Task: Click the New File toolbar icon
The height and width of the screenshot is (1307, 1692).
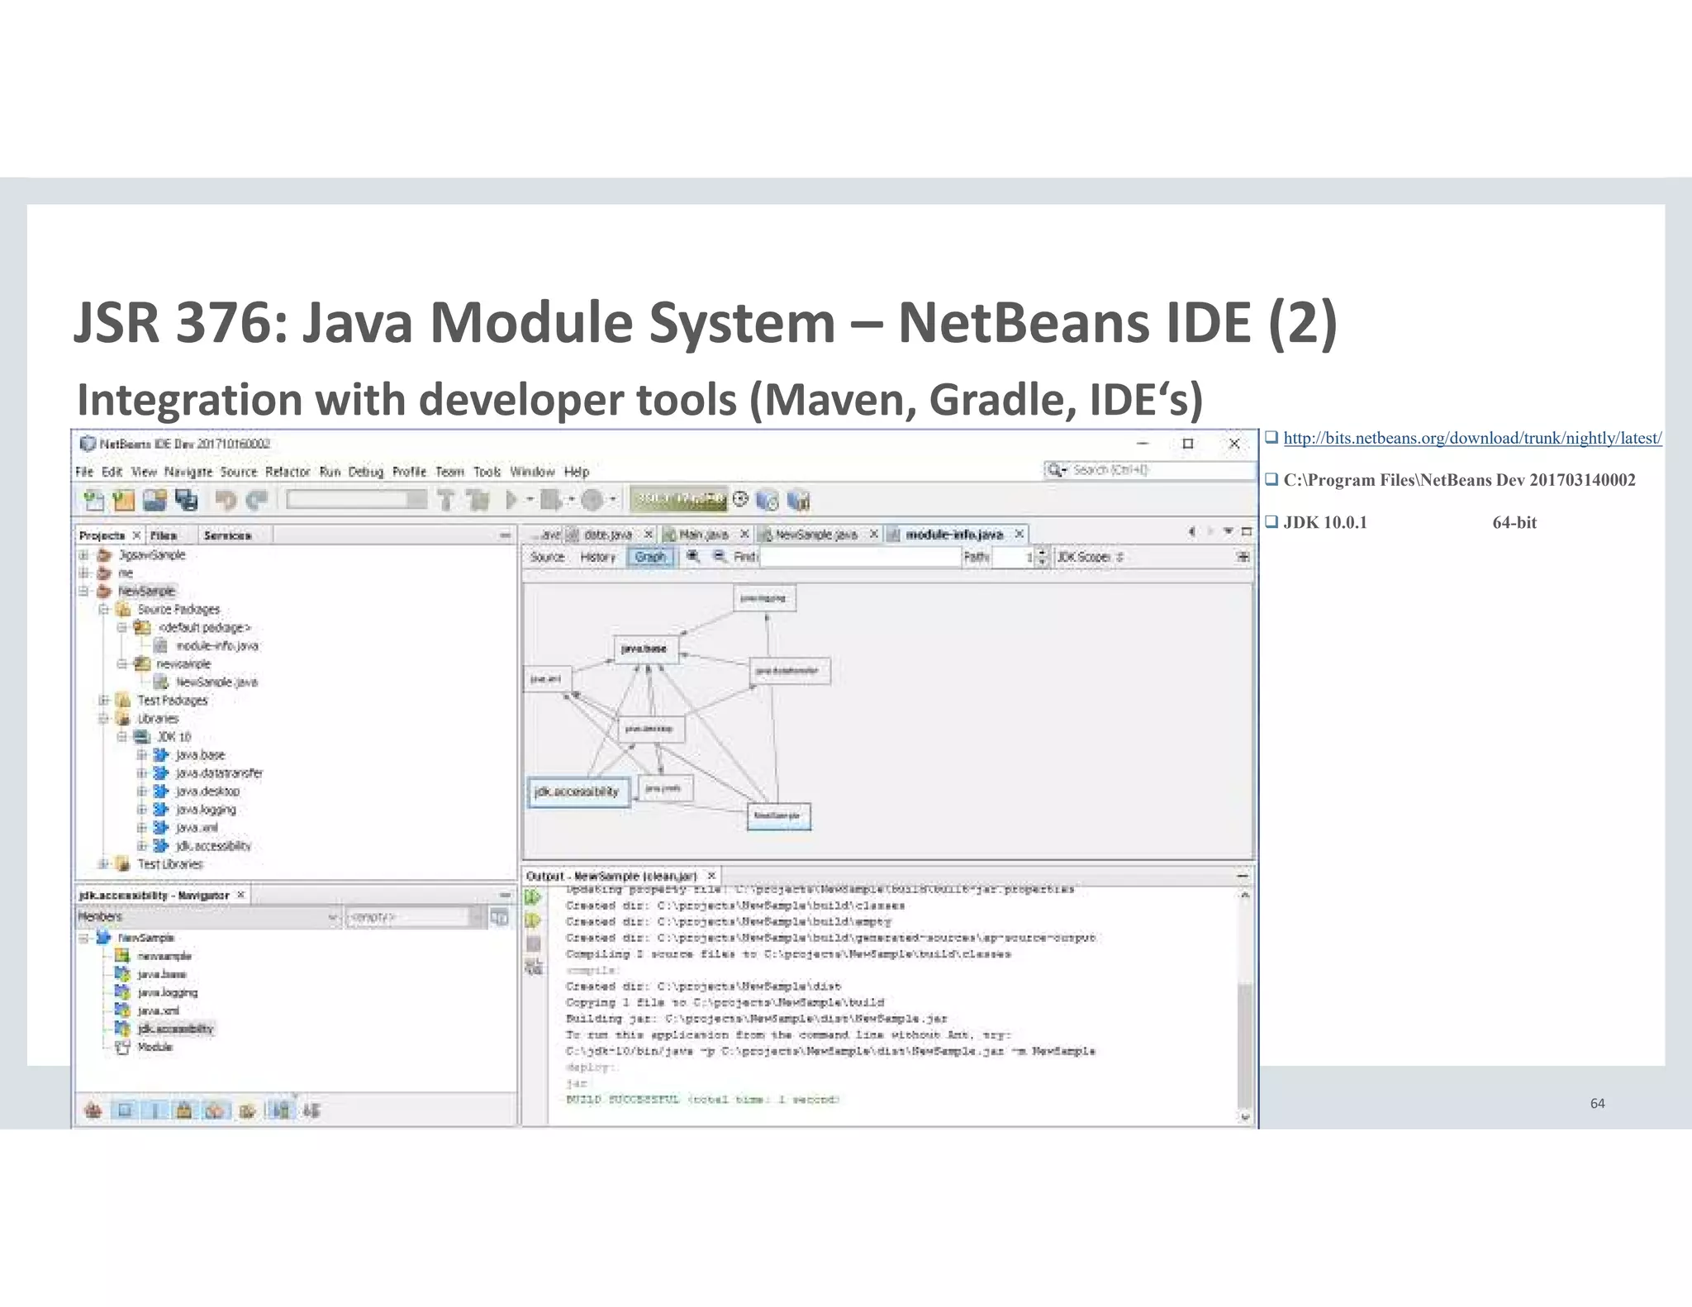Action: tap(93, 500)
